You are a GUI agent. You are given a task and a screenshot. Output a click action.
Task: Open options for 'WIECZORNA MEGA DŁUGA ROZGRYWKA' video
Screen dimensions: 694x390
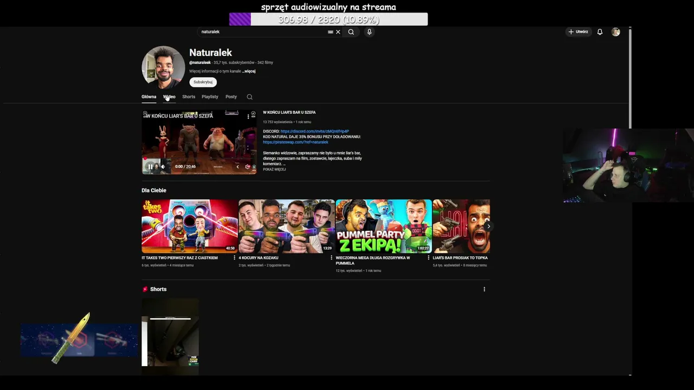click(x=428, y=258)
